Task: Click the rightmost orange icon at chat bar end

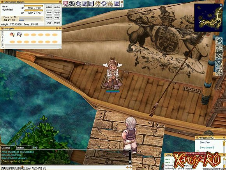Action: [x=130, y=167]
